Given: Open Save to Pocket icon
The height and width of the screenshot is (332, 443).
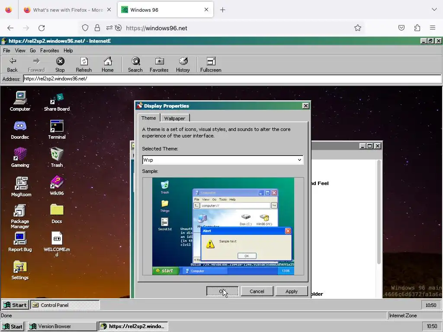Looking at the screenshot, I should click(x=401, y=28).
